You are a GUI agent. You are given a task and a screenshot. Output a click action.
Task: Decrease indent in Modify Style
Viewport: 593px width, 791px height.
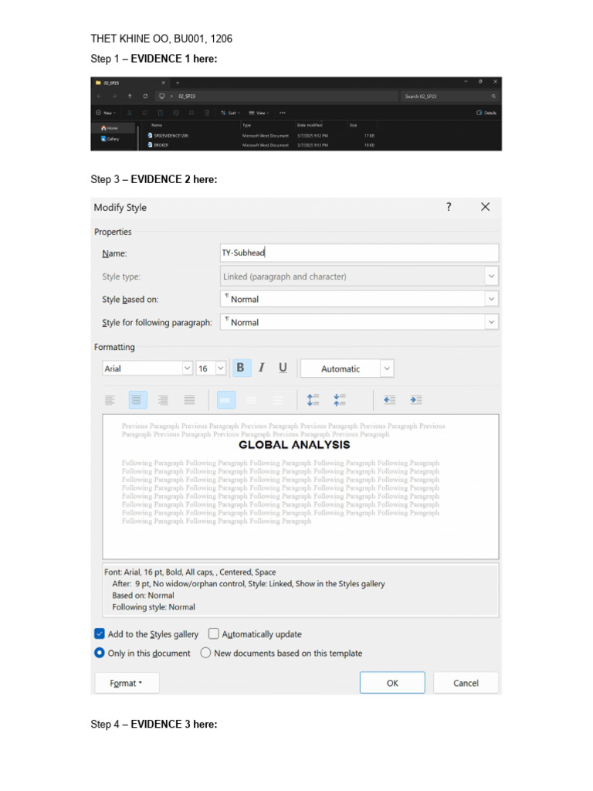[389, 400]
